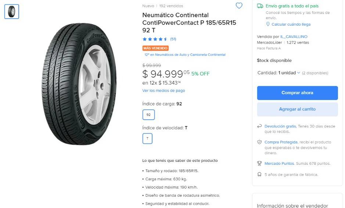Open Ver los medios de pago

pos(163,90)
